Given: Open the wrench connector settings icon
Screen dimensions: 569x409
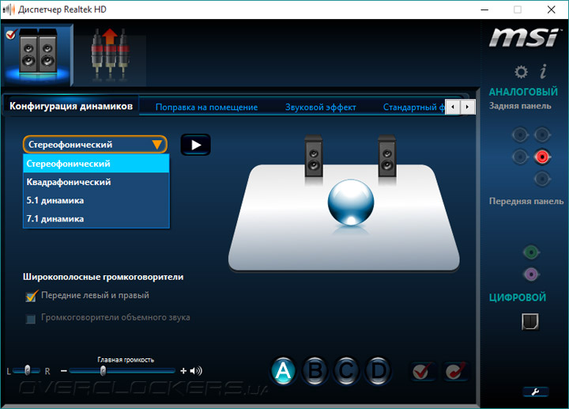Looking at the screenshot, I should coord(536,392).
